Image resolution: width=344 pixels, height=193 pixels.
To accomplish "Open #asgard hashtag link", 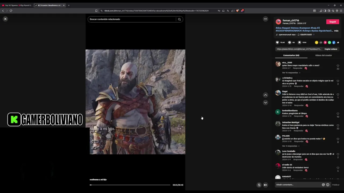I will click(x=286, y=28).
